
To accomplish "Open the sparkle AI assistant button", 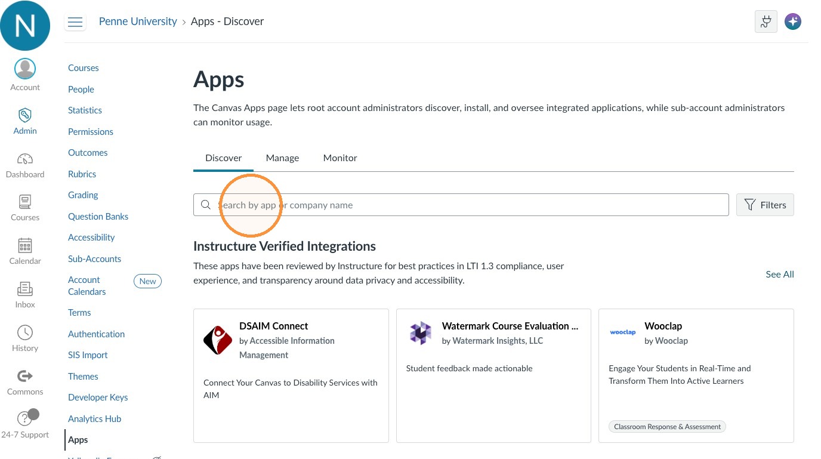I will pyautogui.click(x=793, y=22).
